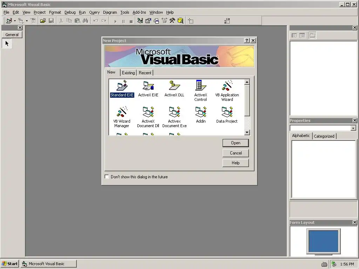This screenshot has height=269, width=359.
Task: Open Project Explorer from the toolbar
Action: [x=140, y=21]
